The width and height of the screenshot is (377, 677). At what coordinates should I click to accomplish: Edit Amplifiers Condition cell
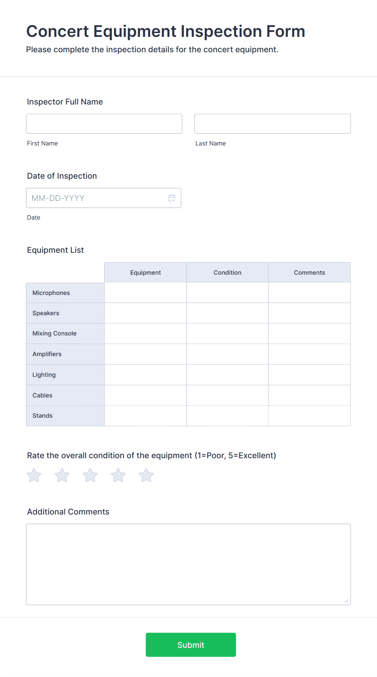[x=227, y=354]
